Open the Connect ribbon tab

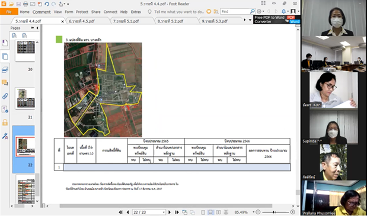coord(110,12)
